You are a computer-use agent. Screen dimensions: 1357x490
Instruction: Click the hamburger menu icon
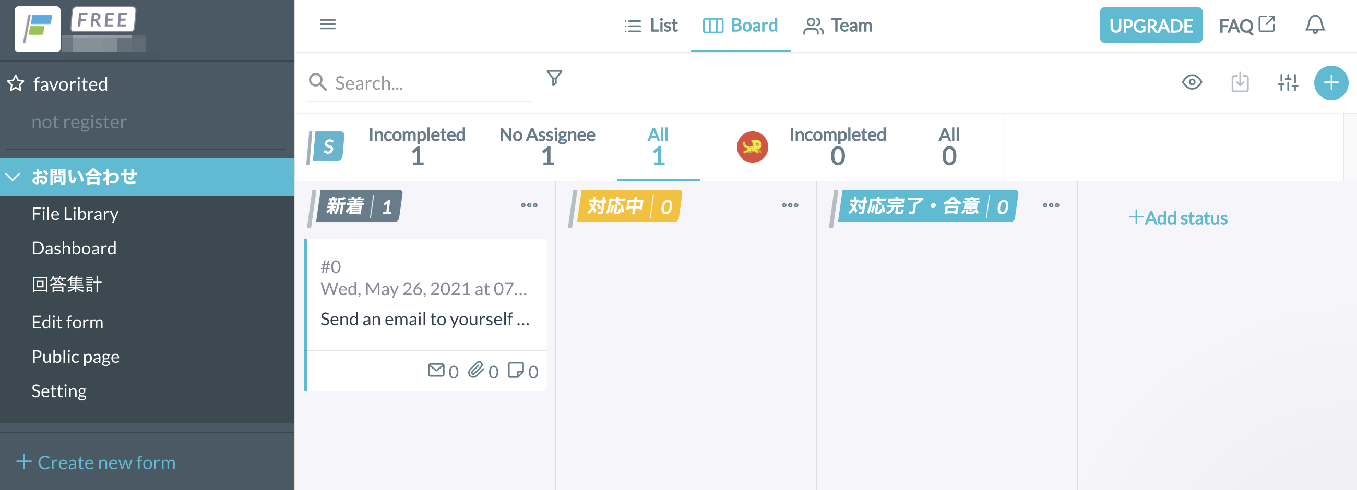click(x=327, y=24)
